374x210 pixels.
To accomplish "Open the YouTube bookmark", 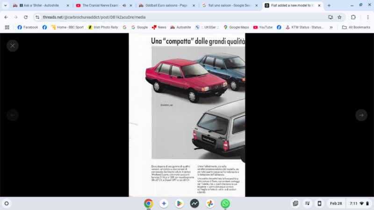I will tap(263, 28).
